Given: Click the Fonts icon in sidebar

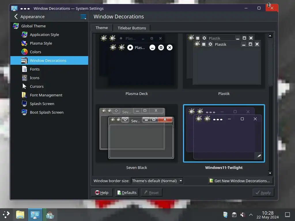Looking at the screenshot, I should click(24, 69).
